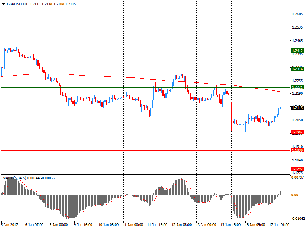The height and width of the screenshot is (229, 305).
Task: Select the current price label 1.2115
Action: [297, 108]
